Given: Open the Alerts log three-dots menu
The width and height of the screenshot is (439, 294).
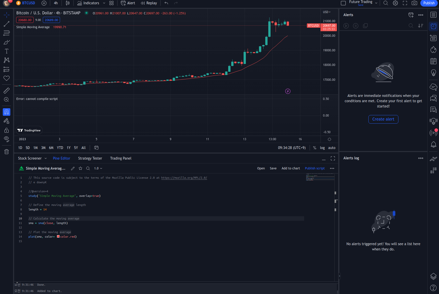Looking at the screenshot, I should pyautogui.click(x=421, y=158).
